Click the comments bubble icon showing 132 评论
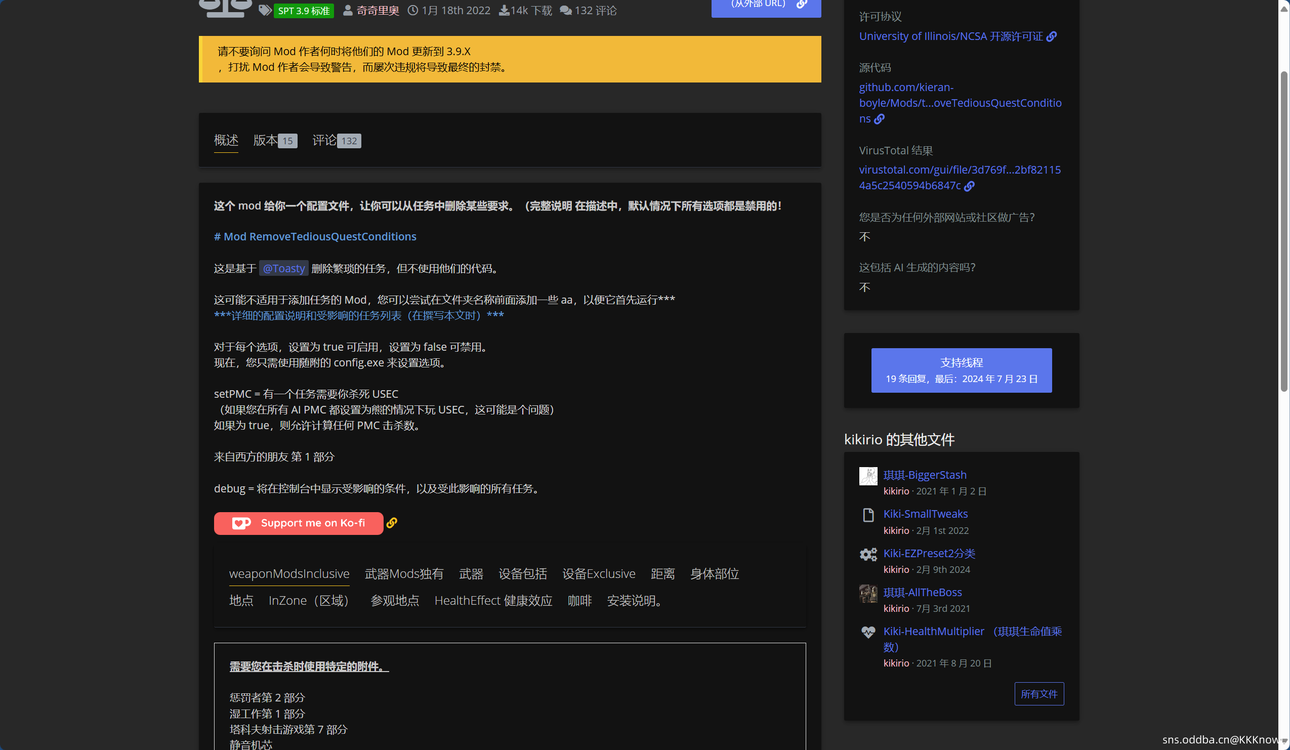 point(565,10)
